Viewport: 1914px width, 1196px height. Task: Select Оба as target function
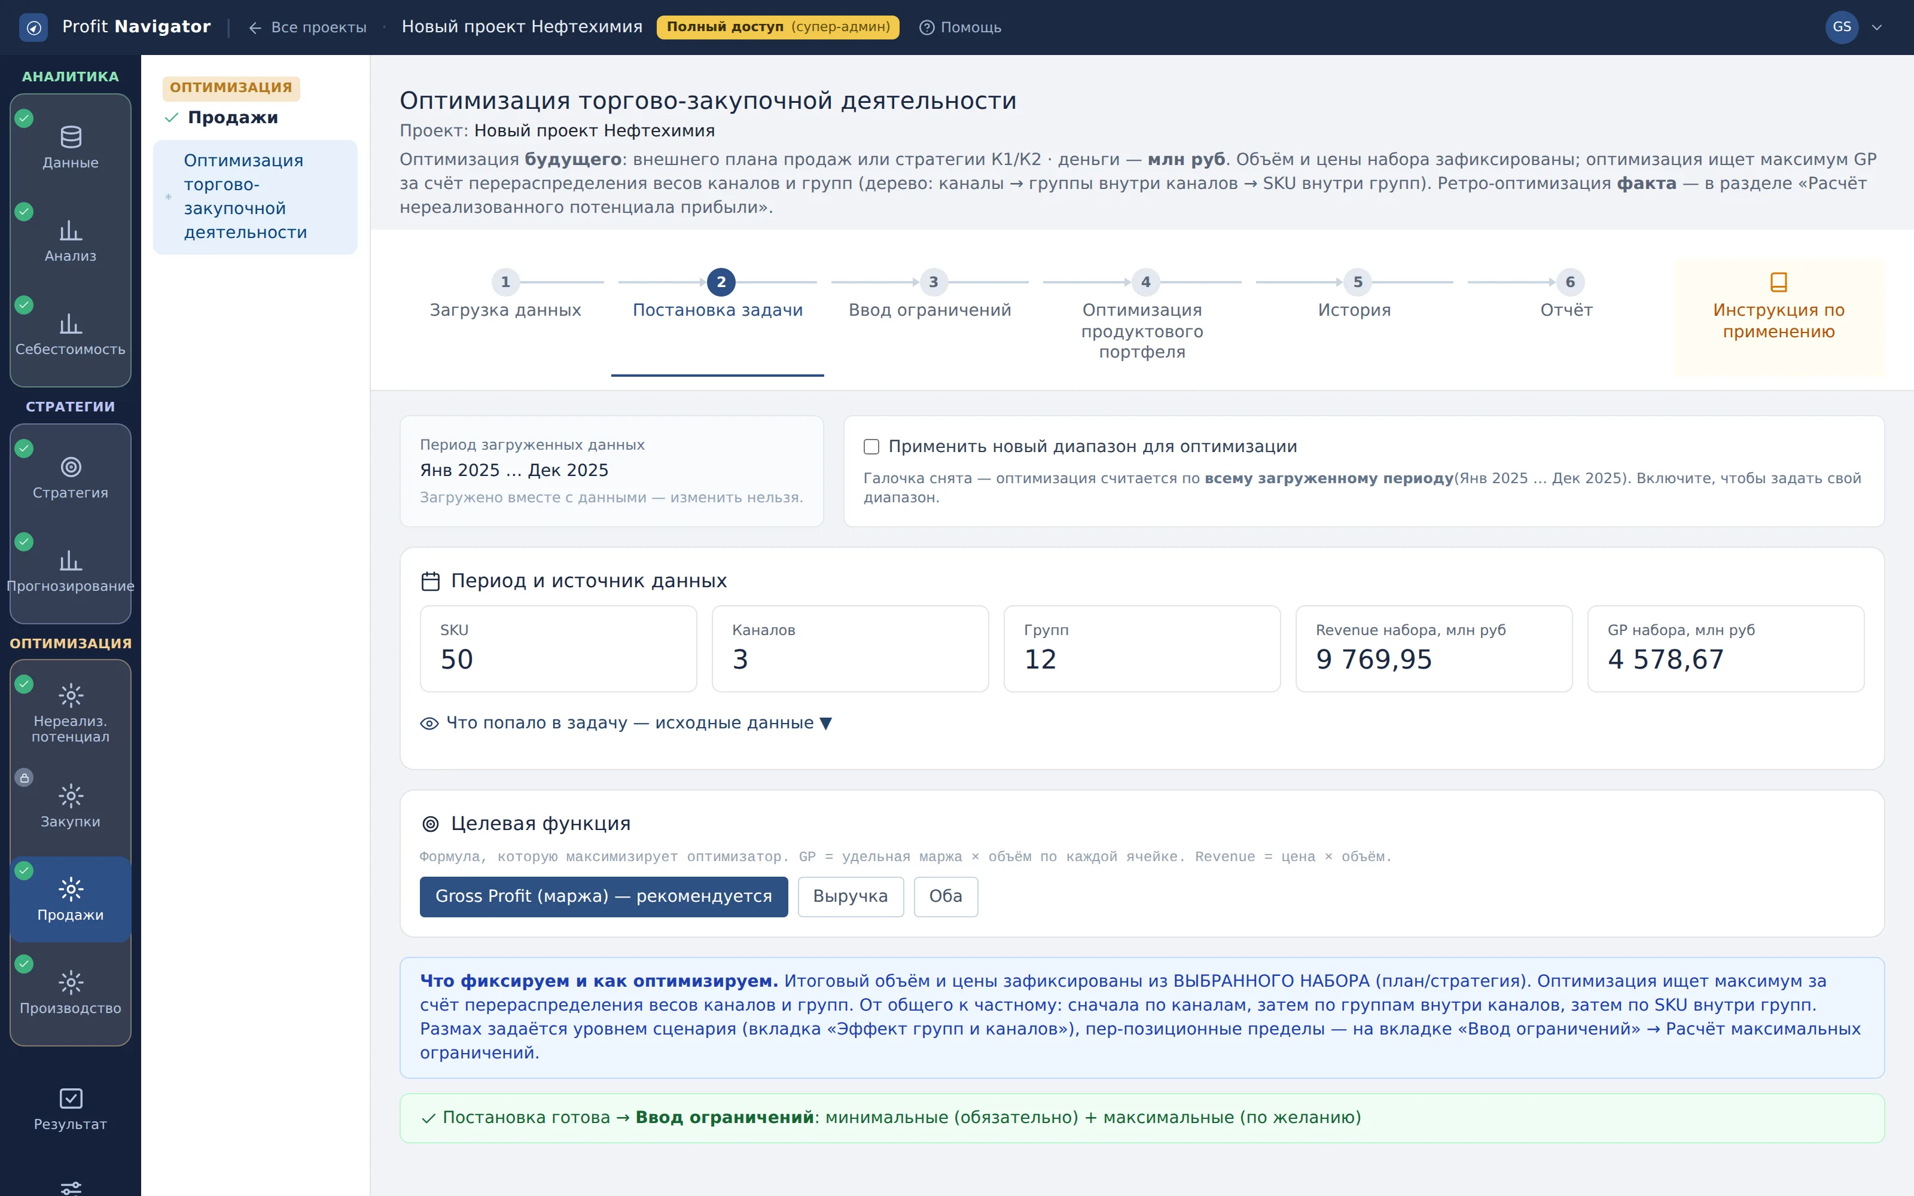[945, 896]
